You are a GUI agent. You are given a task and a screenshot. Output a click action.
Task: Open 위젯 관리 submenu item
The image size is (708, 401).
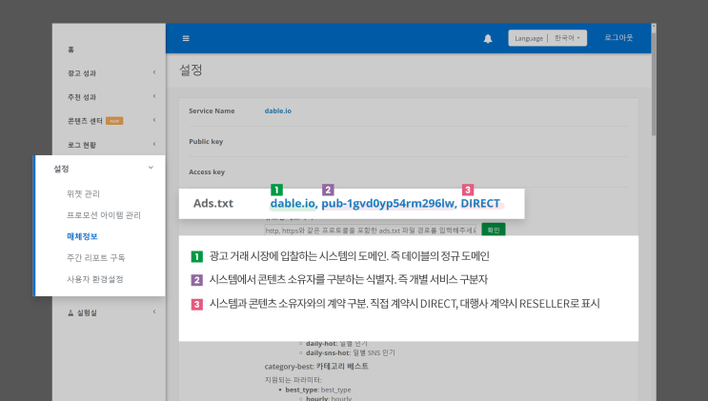pos(83,193)
